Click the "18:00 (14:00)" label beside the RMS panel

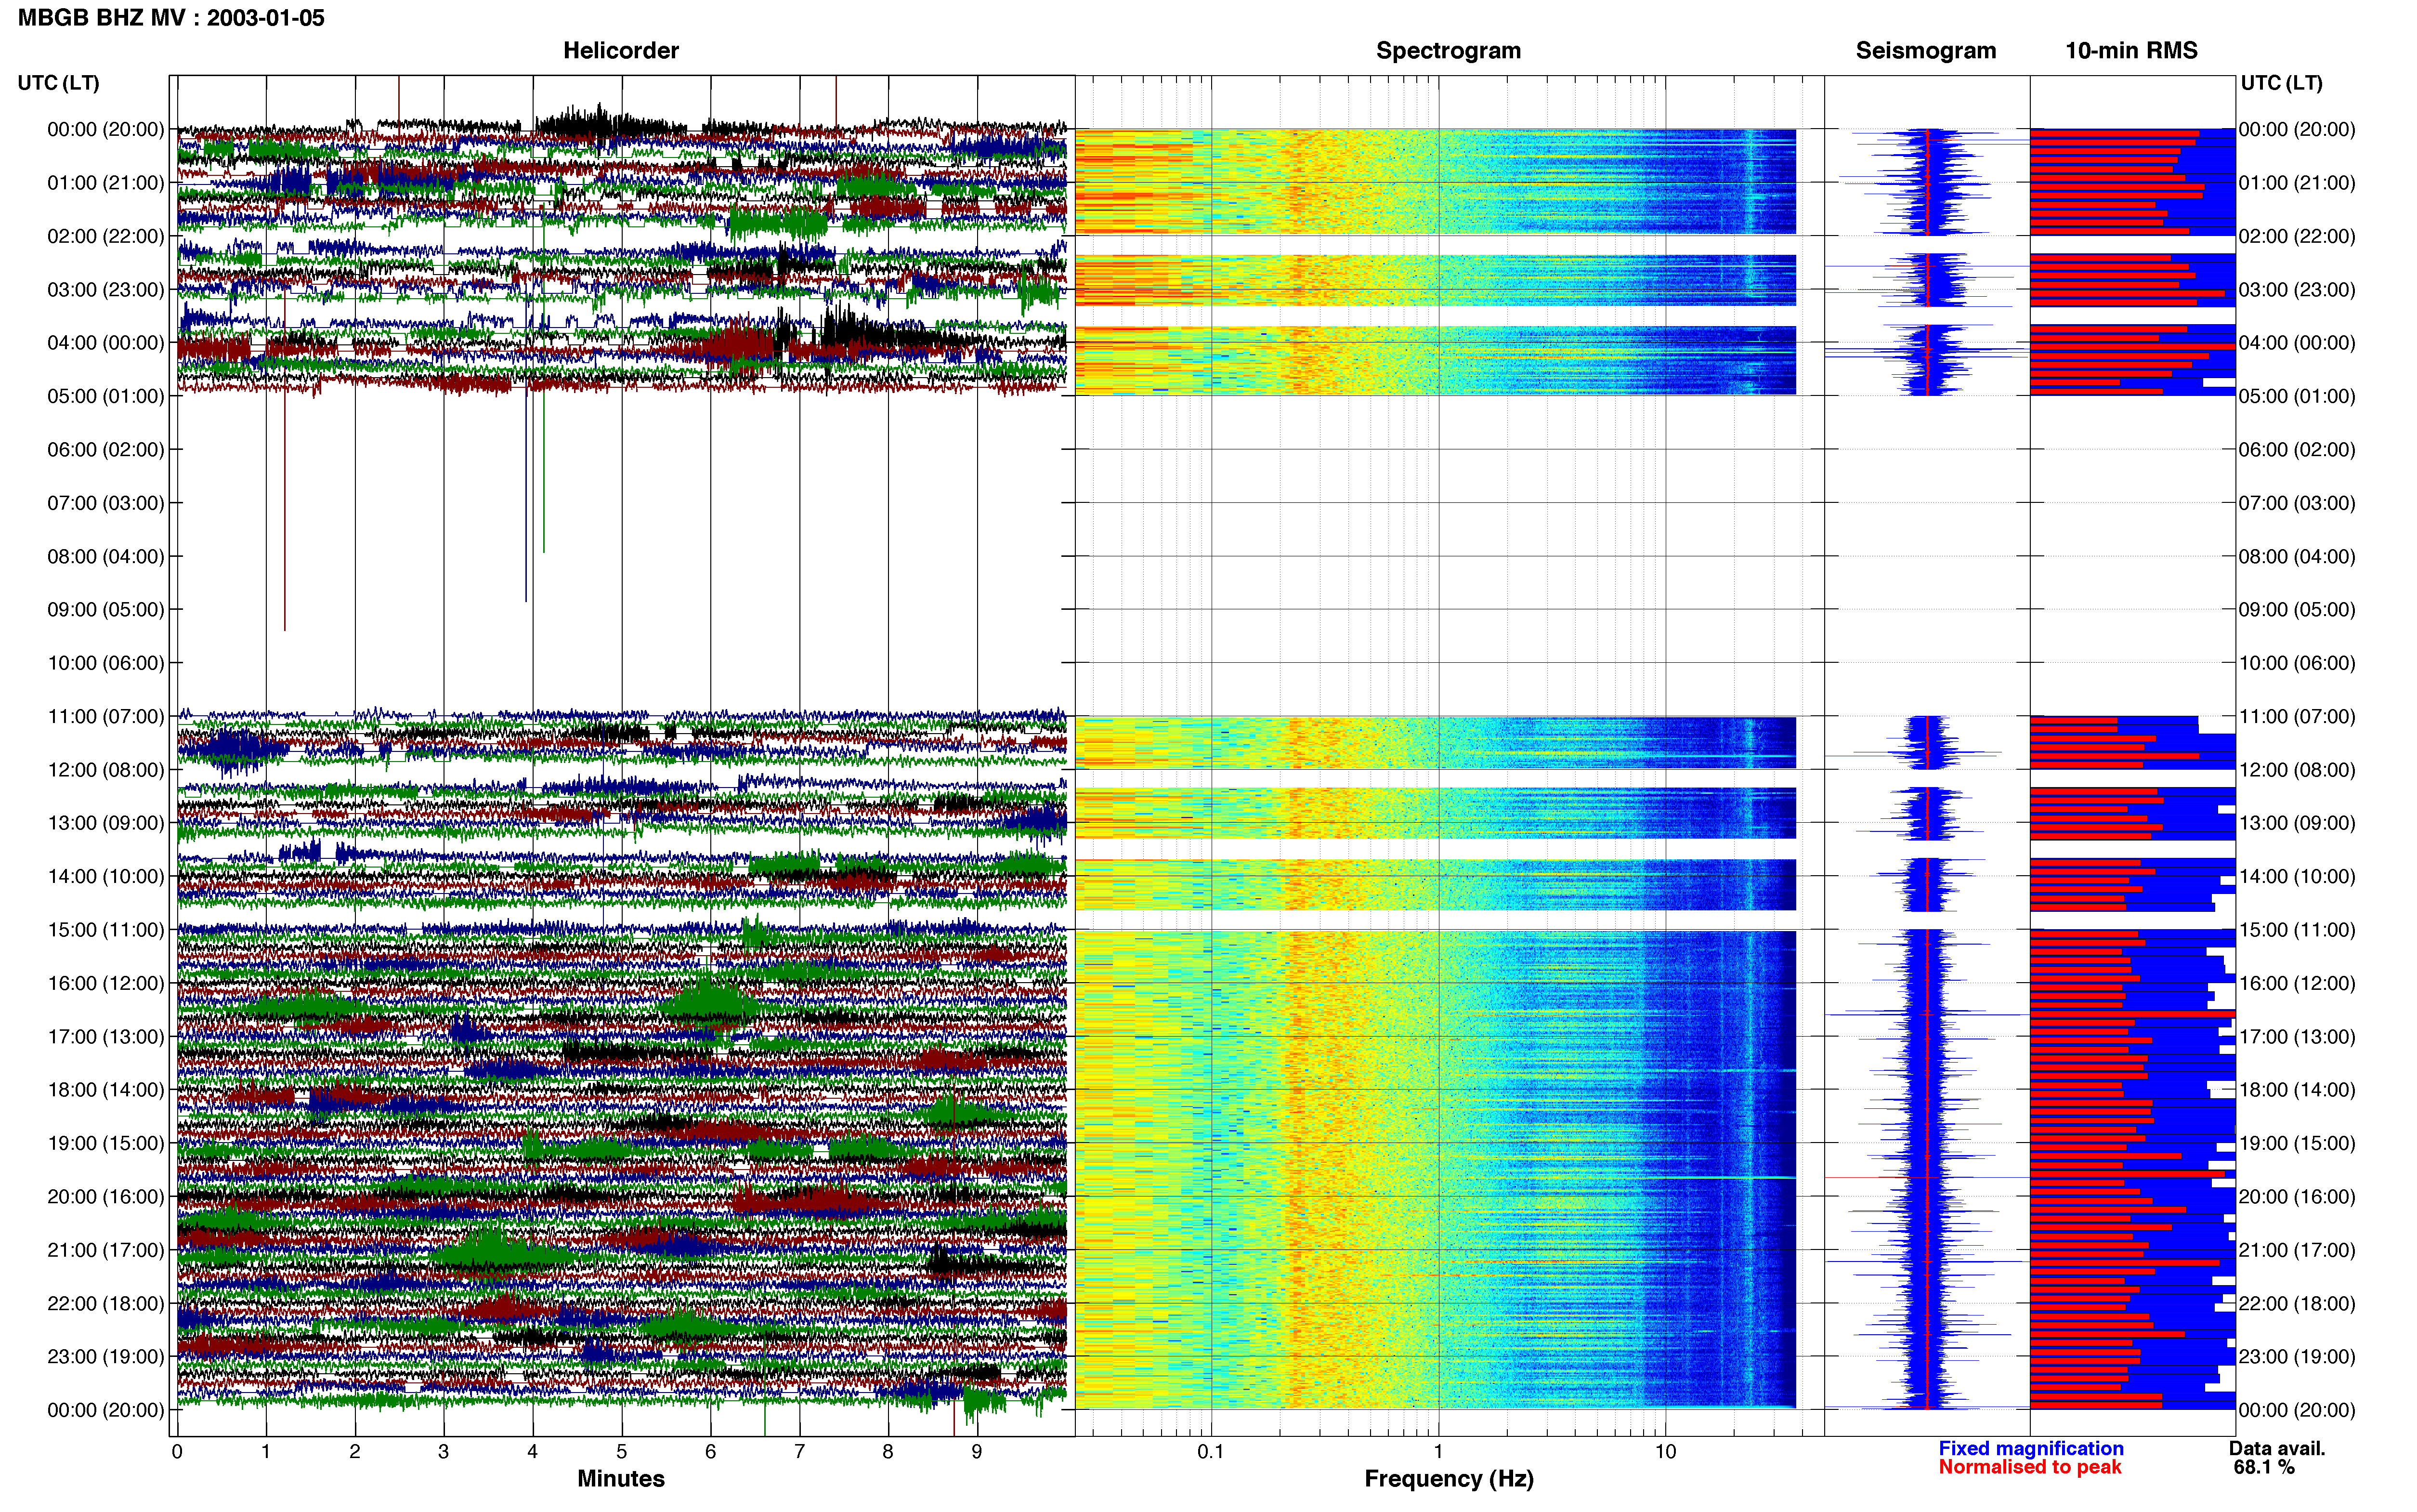tap(2297, 1090)
